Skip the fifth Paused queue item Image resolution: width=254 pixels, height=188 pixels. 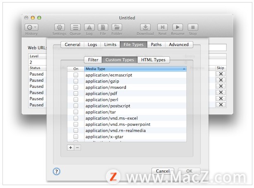tap(220, 98)
